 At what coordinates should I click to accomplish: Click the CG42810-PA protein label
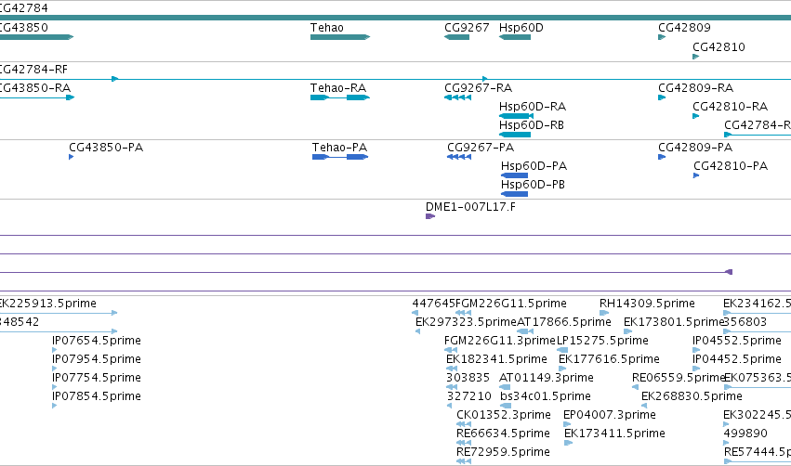click(x=731, y=166)
